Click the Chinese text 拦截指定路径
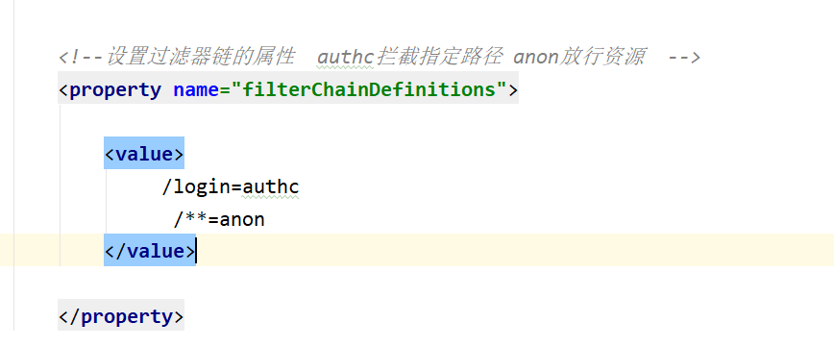834x347 pixels. pos(438,57)
